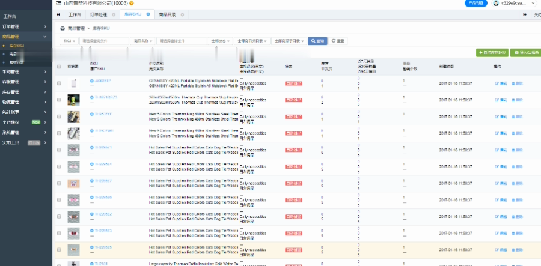541x266 pixels.
Task: Click the tab scroll-left double arrow icon
Action: coord(58,14)
